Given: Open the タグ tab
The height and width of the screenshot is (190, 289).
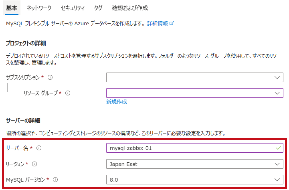Looking at the screenshot, I should pyautogui.click(x=98, y=8).
